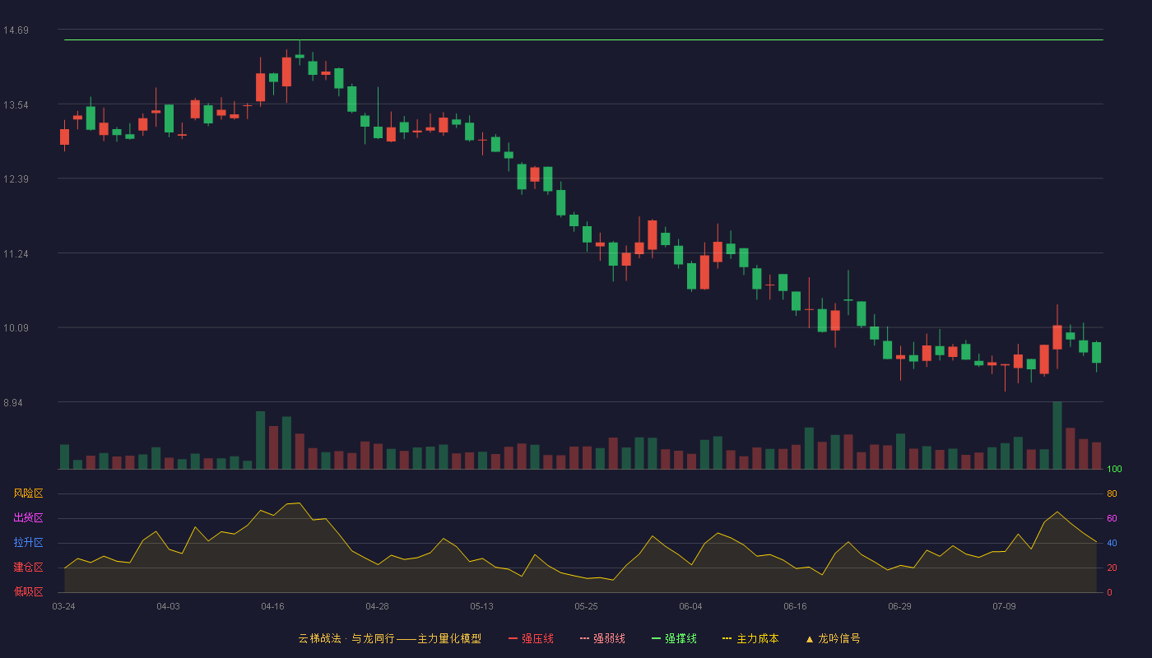
Task: Pick the 04-03 date label
Action: (168, 606)
